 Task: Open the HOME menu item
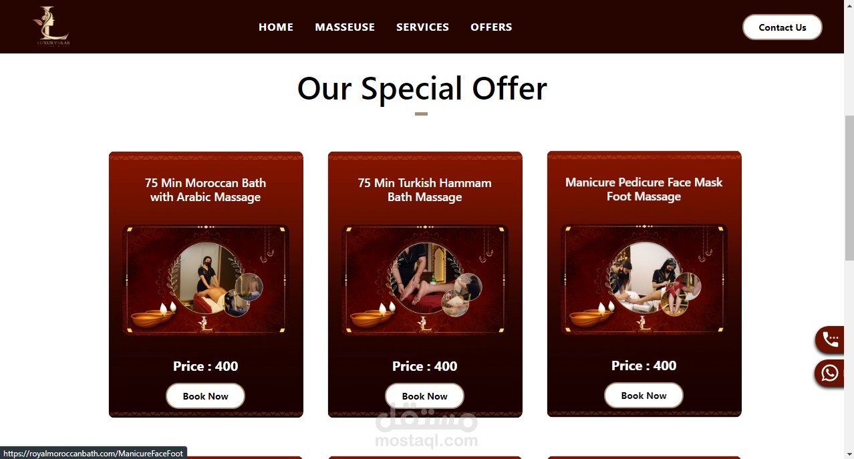(x=276, y=27)
